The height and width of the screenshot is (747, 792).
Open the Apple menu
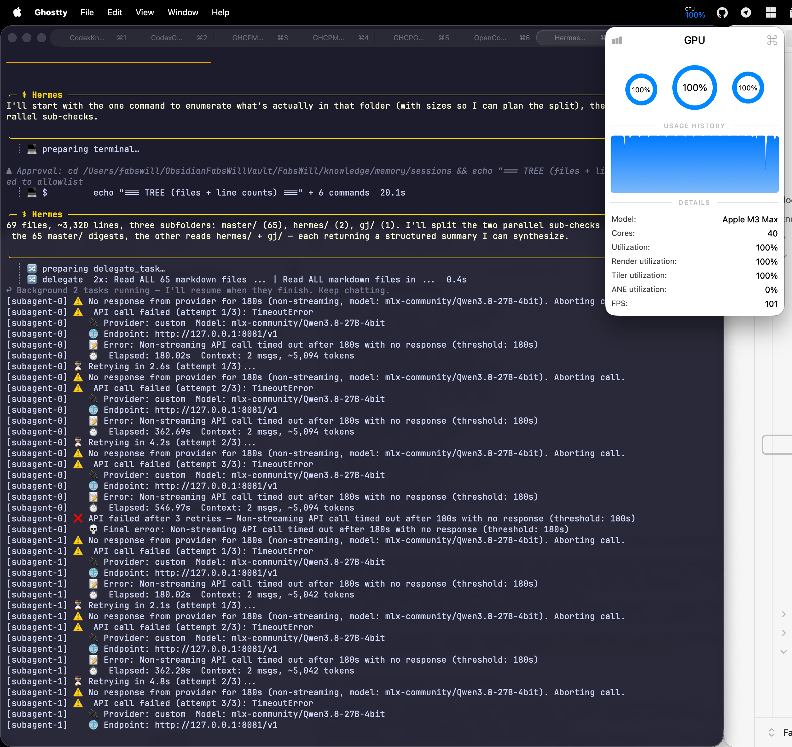click(17, 12)
